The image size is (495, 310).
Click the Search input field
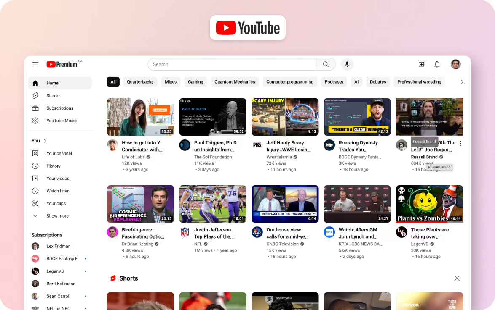click(232, 64)
